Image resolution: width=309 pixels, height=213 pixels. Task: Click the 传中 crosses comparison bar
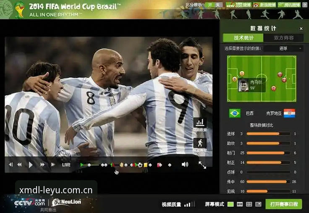[268, 181]
